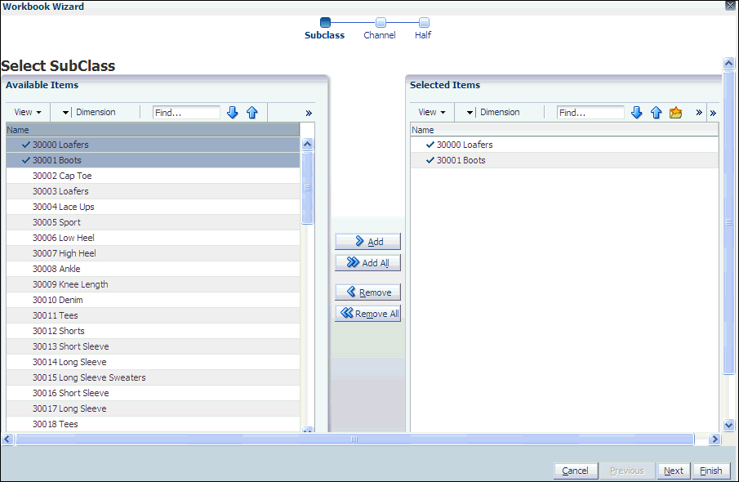Click the star folder icon in Selected Items

pos(676,112)
